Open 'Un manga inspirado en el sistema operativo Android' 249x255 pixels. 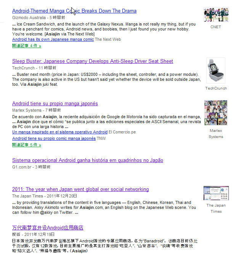[60, 132]
